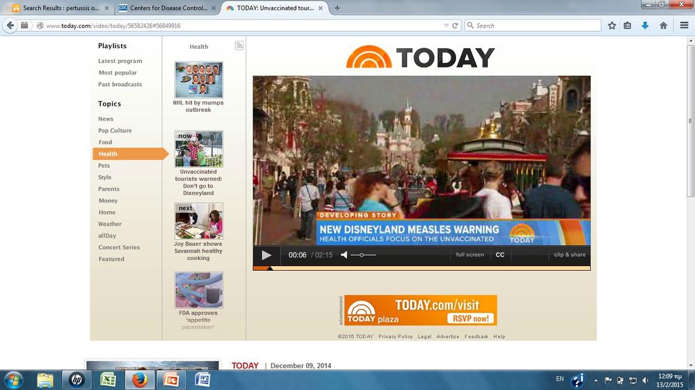Select Latest program playlist

click(x=120, y=61)
